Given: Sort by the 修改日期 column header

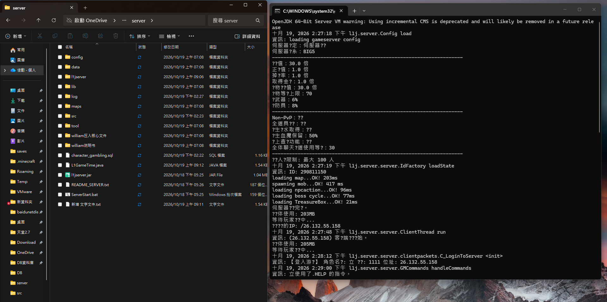Looking at the screenshot, I should [183, 47].
